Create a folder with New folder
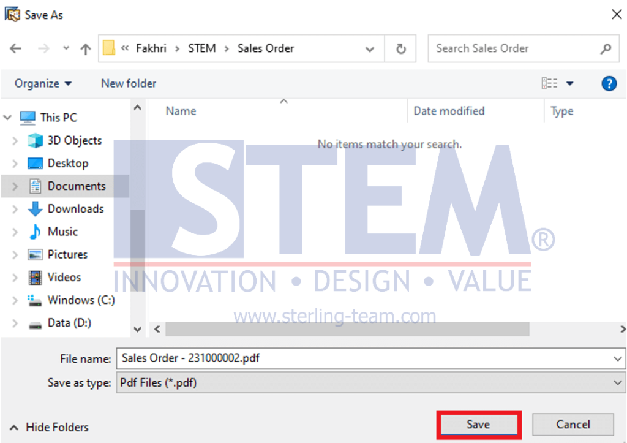Viewport: 627px width, 443px height. (127, 83)
